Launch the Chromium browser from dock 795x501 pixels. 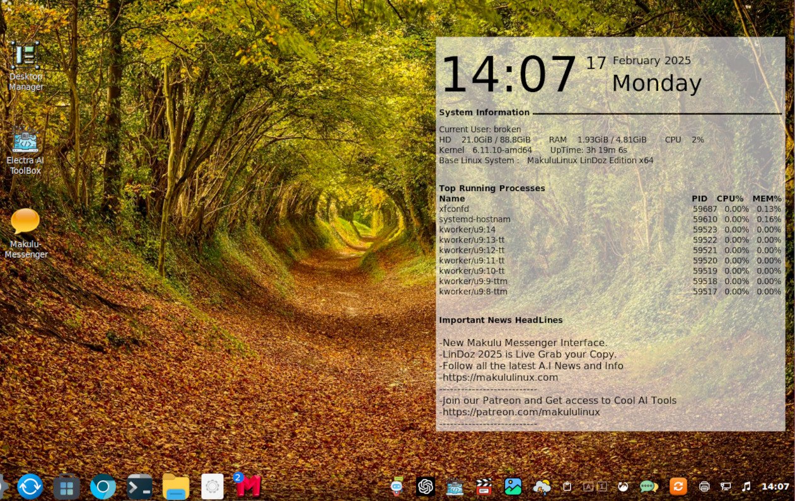point(103,487)
